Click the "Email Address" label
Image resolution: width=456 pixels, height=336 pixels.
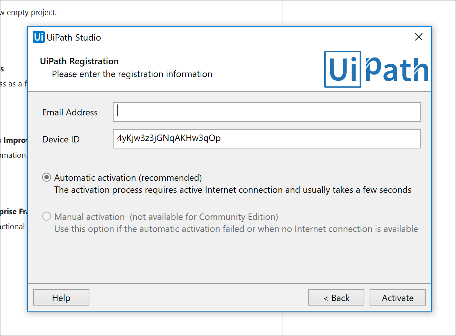[x=70, y=112]
